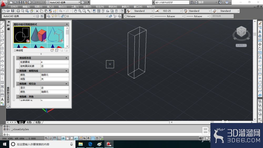
Task: Toggle Ortho mode in the status bar
Action: pyautogui.click(x=59, y=138)
